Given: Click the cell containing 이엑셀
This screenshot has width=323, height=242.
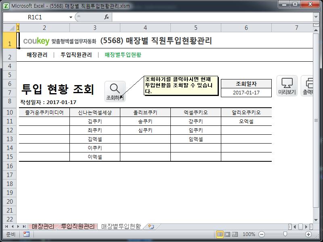Looking at the screenshot, I should (x=95, y=157).
